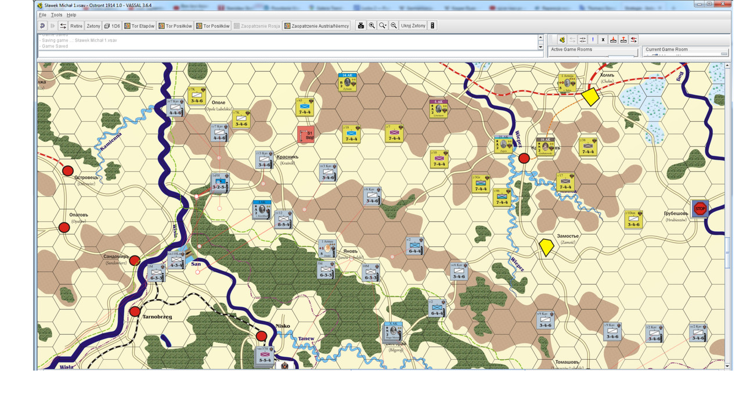The height and width of the screenshot is (416, 743).
Task: Open the zoom level select dropdown
Action: (383, 25)
